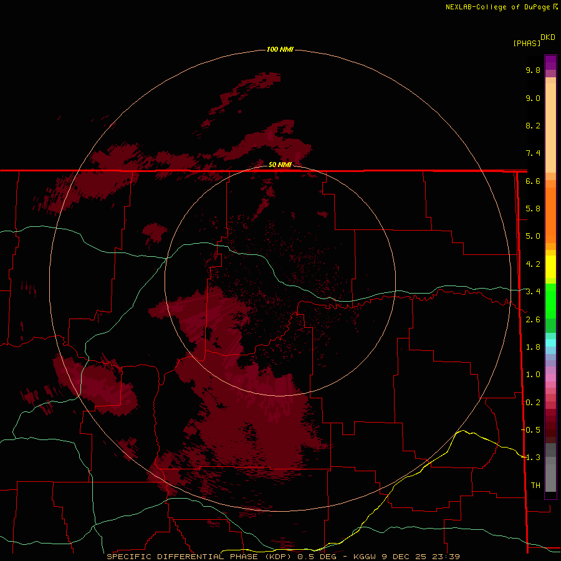Select the 0.2 value on color scale

[533, 403]
